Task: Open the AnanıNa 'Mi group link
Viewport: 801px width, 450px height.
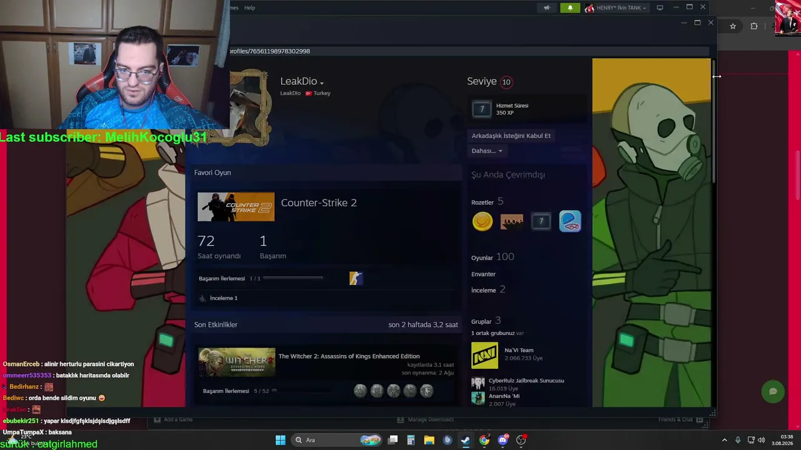Action: 504,396
